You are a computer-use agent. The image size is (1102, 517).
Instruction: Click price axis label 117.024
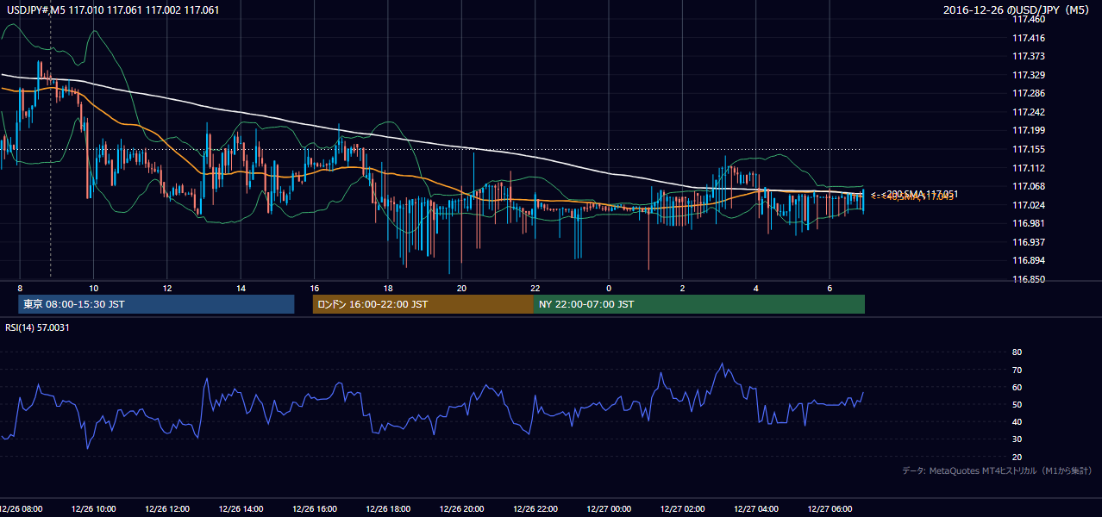tap(1029, 205)
